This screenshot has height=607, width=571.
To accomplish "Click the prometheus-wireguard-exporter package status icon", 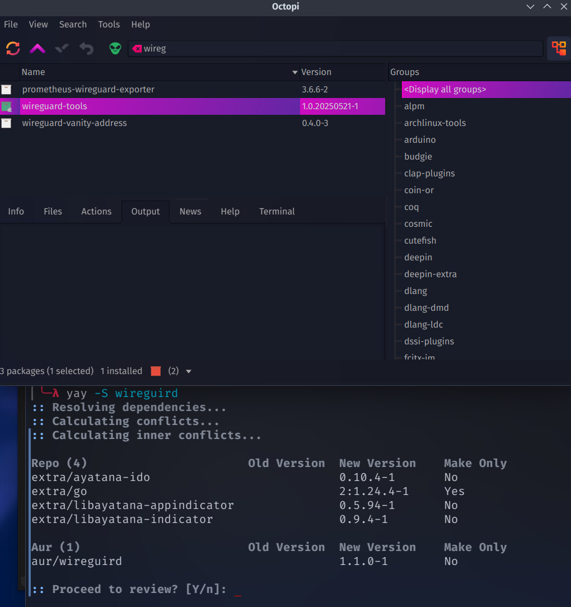I will point(6,90).
